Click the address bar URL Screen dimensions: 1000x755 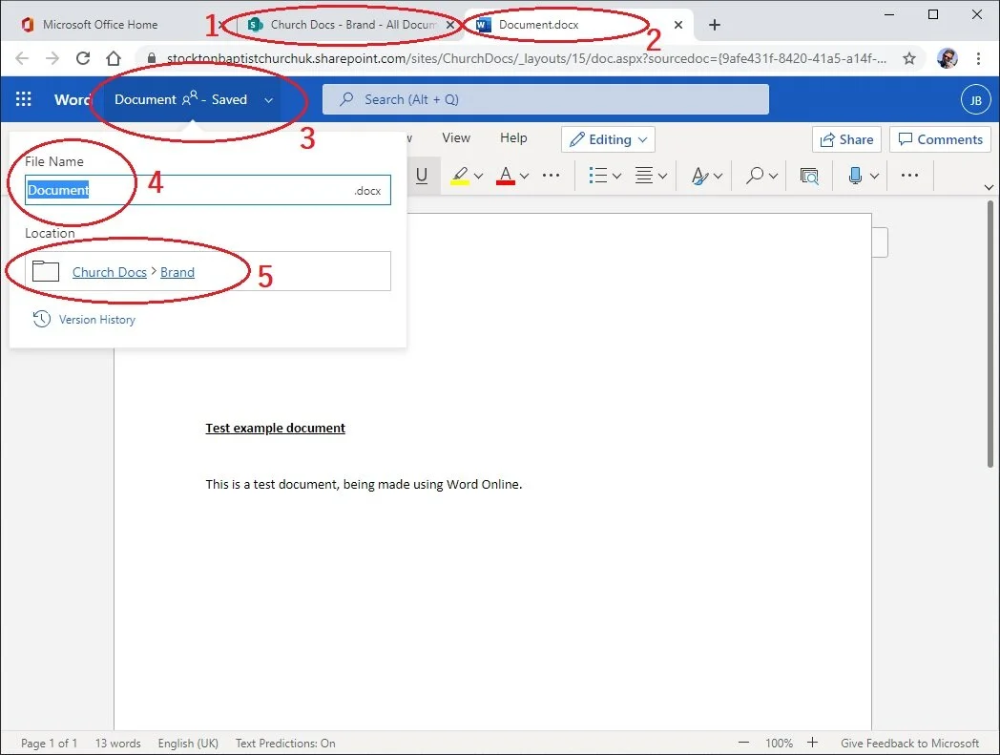pyautogui.click(x=526, y=59)
